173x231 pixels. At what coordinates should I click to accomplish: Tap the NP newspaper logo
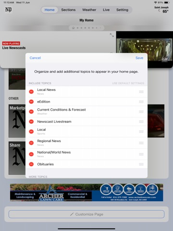pos(8,10)
